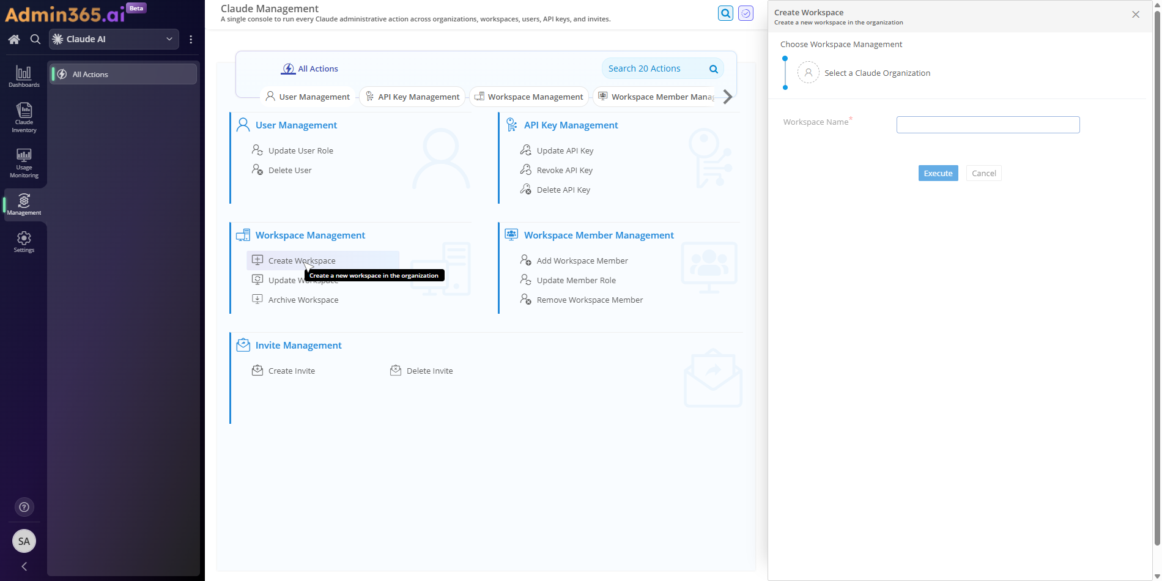Show more tabs with the right arrow

click(x=727, y=97)
